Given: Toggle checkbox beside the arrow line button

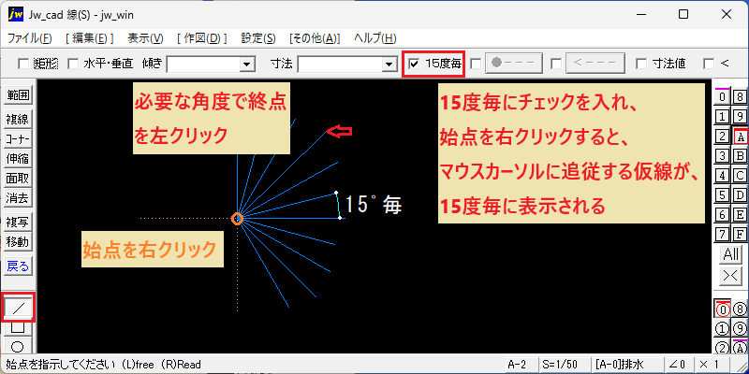Looking at the screenshot, I should pos(555,64).
